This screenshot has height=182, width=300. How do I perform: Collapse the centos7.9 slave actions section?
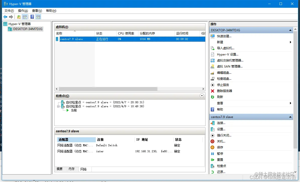pos(290,117)
